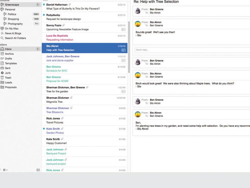Click message list vertical scrollbar
250x188 pixels.
pyautogui.click(x=129, y=47)
